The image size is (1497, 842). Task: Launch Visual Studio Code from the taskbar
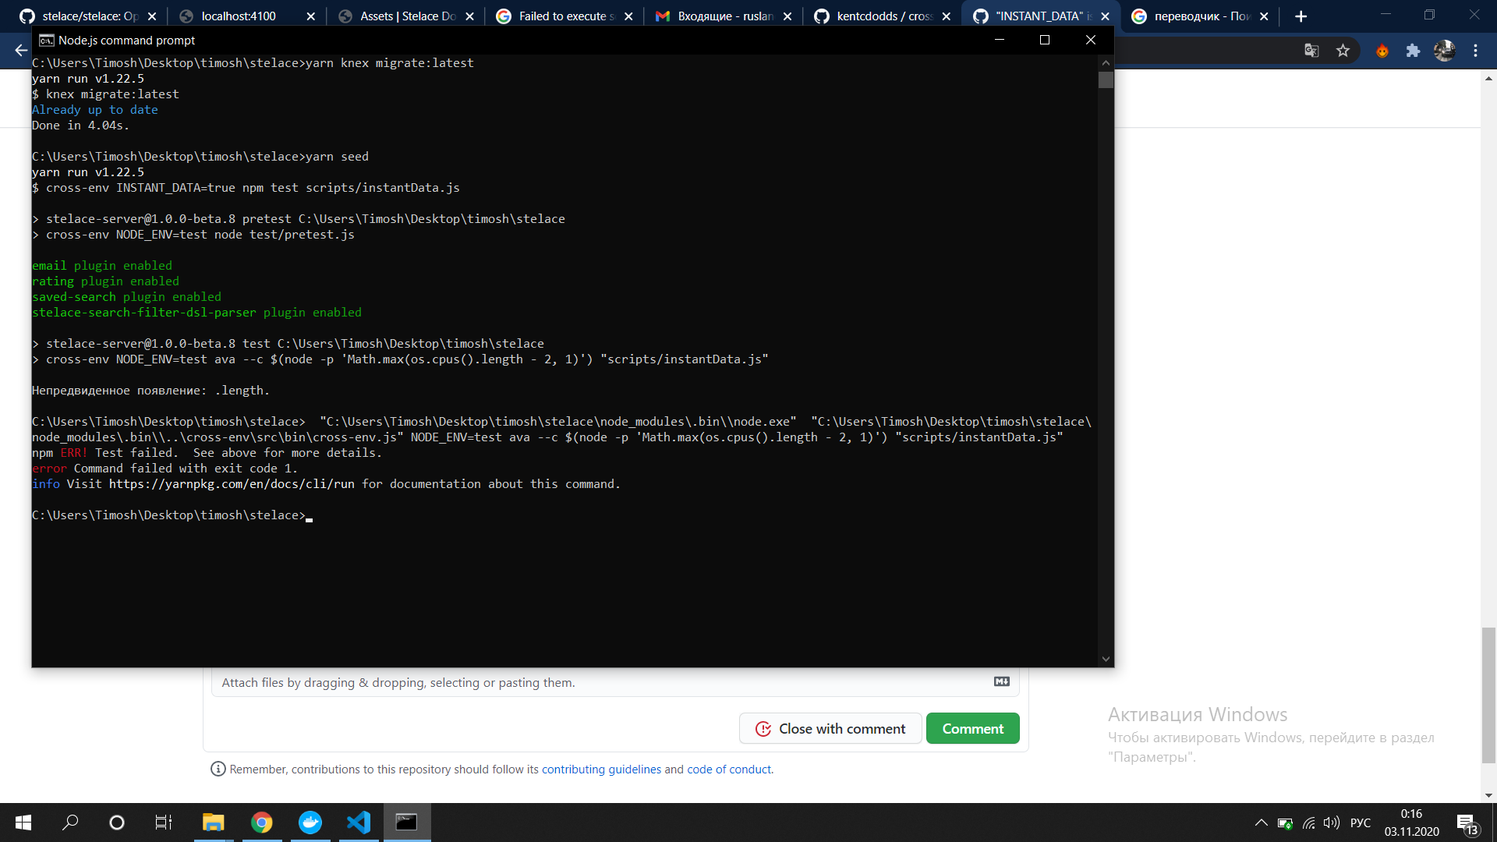coord(358,822)
